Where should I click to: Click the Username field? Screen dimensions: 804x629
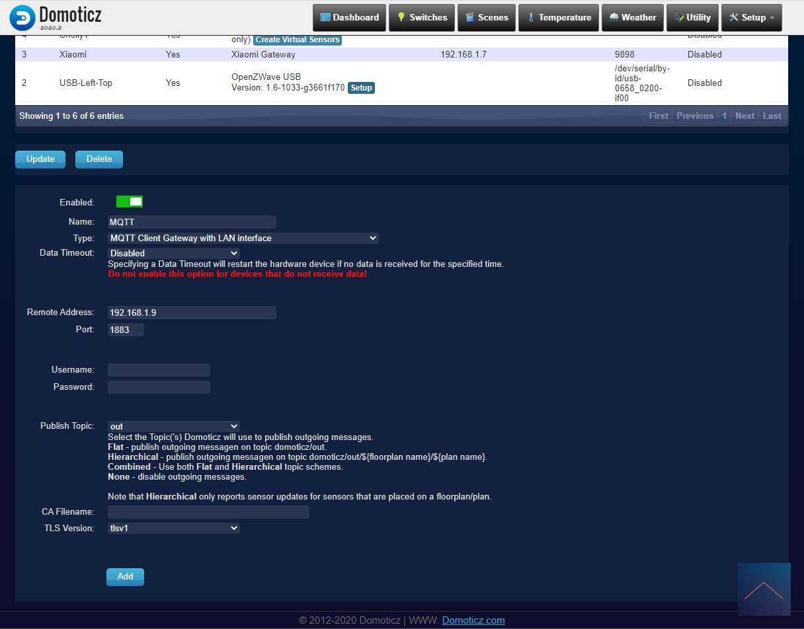(159, 370)
